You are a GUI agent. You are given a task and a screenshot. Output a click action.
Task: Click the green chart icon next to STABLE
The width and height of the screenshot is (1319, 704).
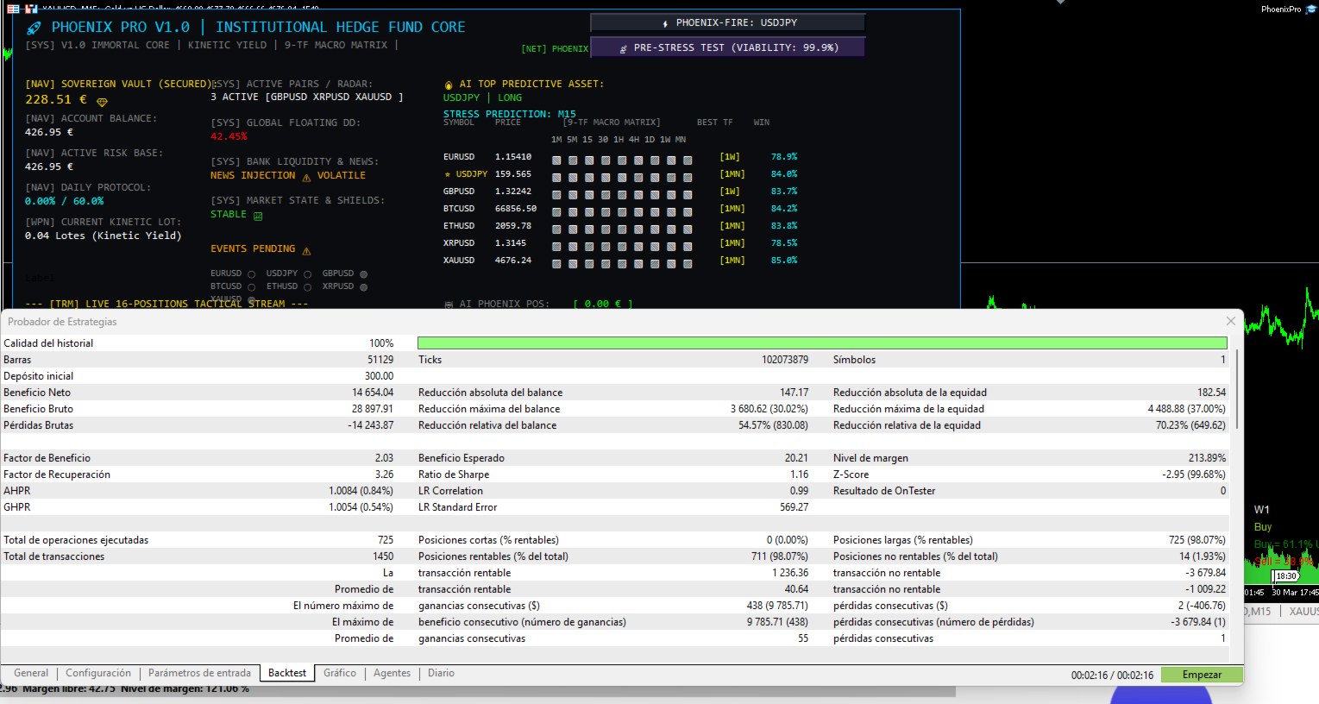point(258,216)
